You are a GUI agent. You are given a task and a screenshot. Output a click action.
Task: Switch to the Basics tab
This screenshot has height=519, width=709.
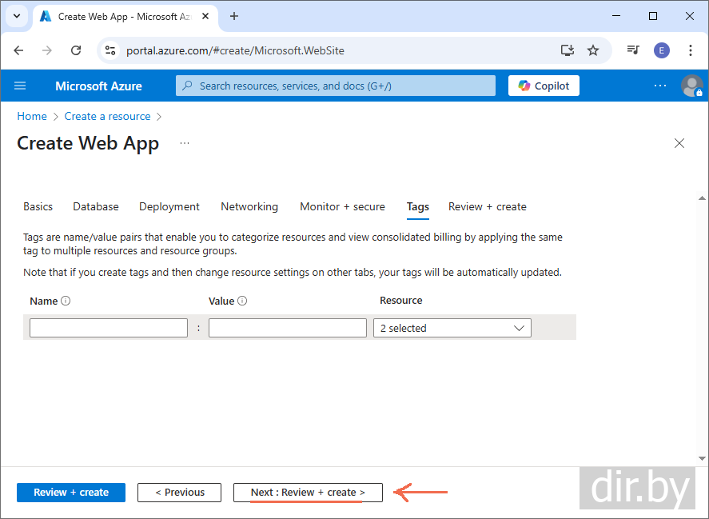click(x=38, y=206)
